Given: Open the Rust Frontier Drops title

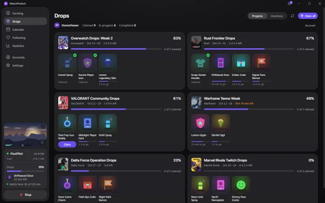Looking at the screenshot, I should (219, 38).
